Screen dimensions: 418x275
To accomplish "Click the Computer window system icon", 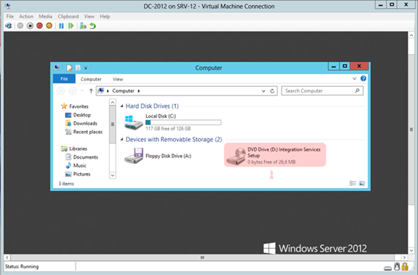I will (x=56, y=67).
